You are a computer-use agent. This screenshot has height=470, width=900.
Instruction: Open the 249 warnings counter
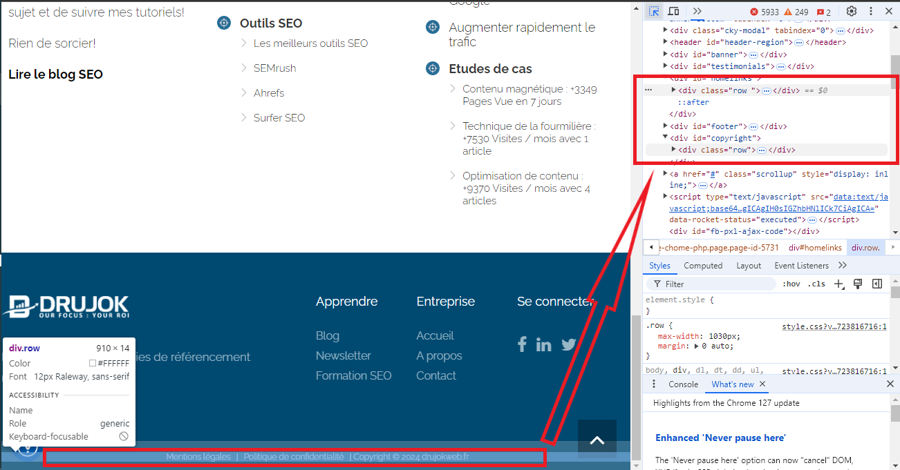coord(796,12)
